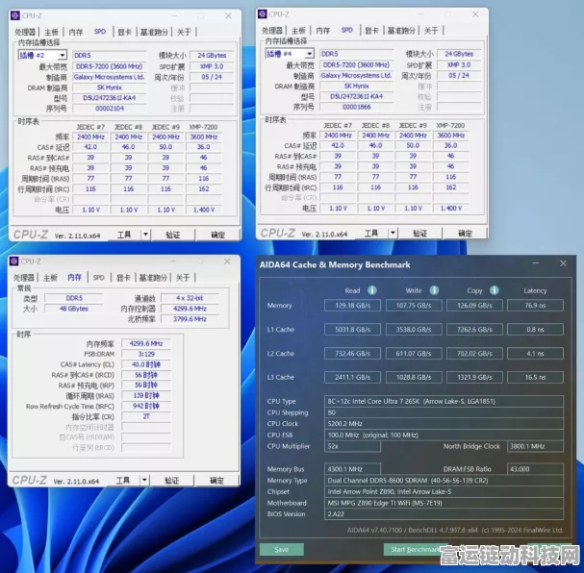Screen dimensions: 584x573
Task: Switch to 主板 tab in slot #2 window
Action: (51, 32)
